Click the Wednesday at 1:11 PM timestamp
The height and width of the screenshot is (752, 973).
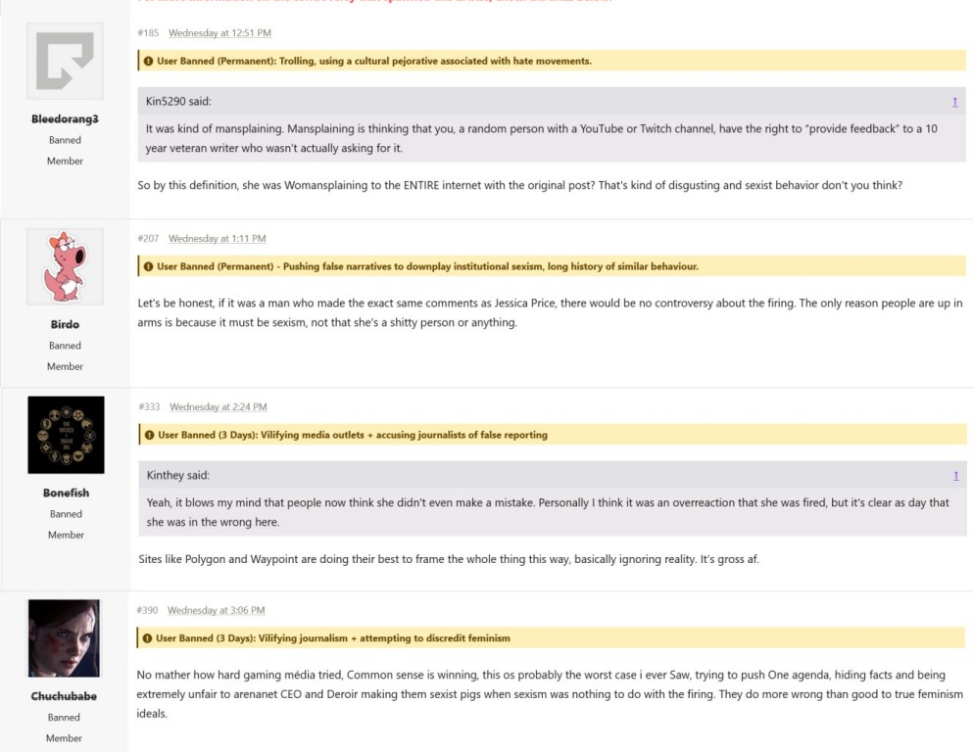pyautogui.click(x=217, y=239)
